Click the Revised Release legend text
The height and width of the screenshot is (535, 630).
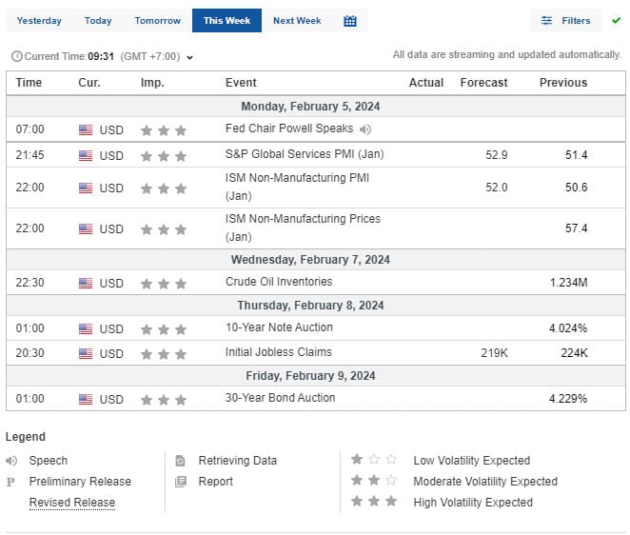[71, 503]
